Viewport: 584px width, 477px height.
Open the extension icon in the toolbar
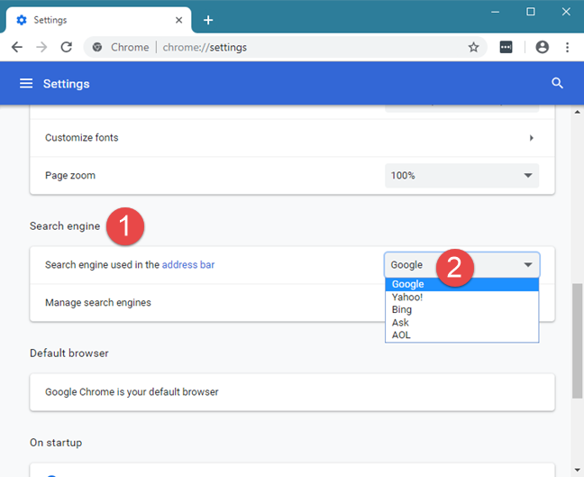click(506, 47)
